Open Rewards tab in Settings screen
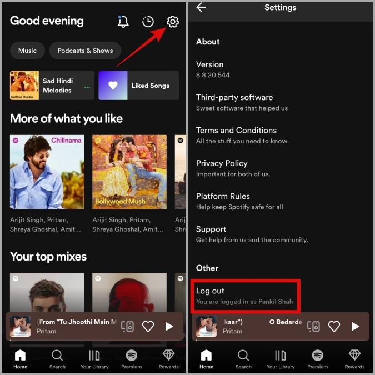 coord(354,359)
